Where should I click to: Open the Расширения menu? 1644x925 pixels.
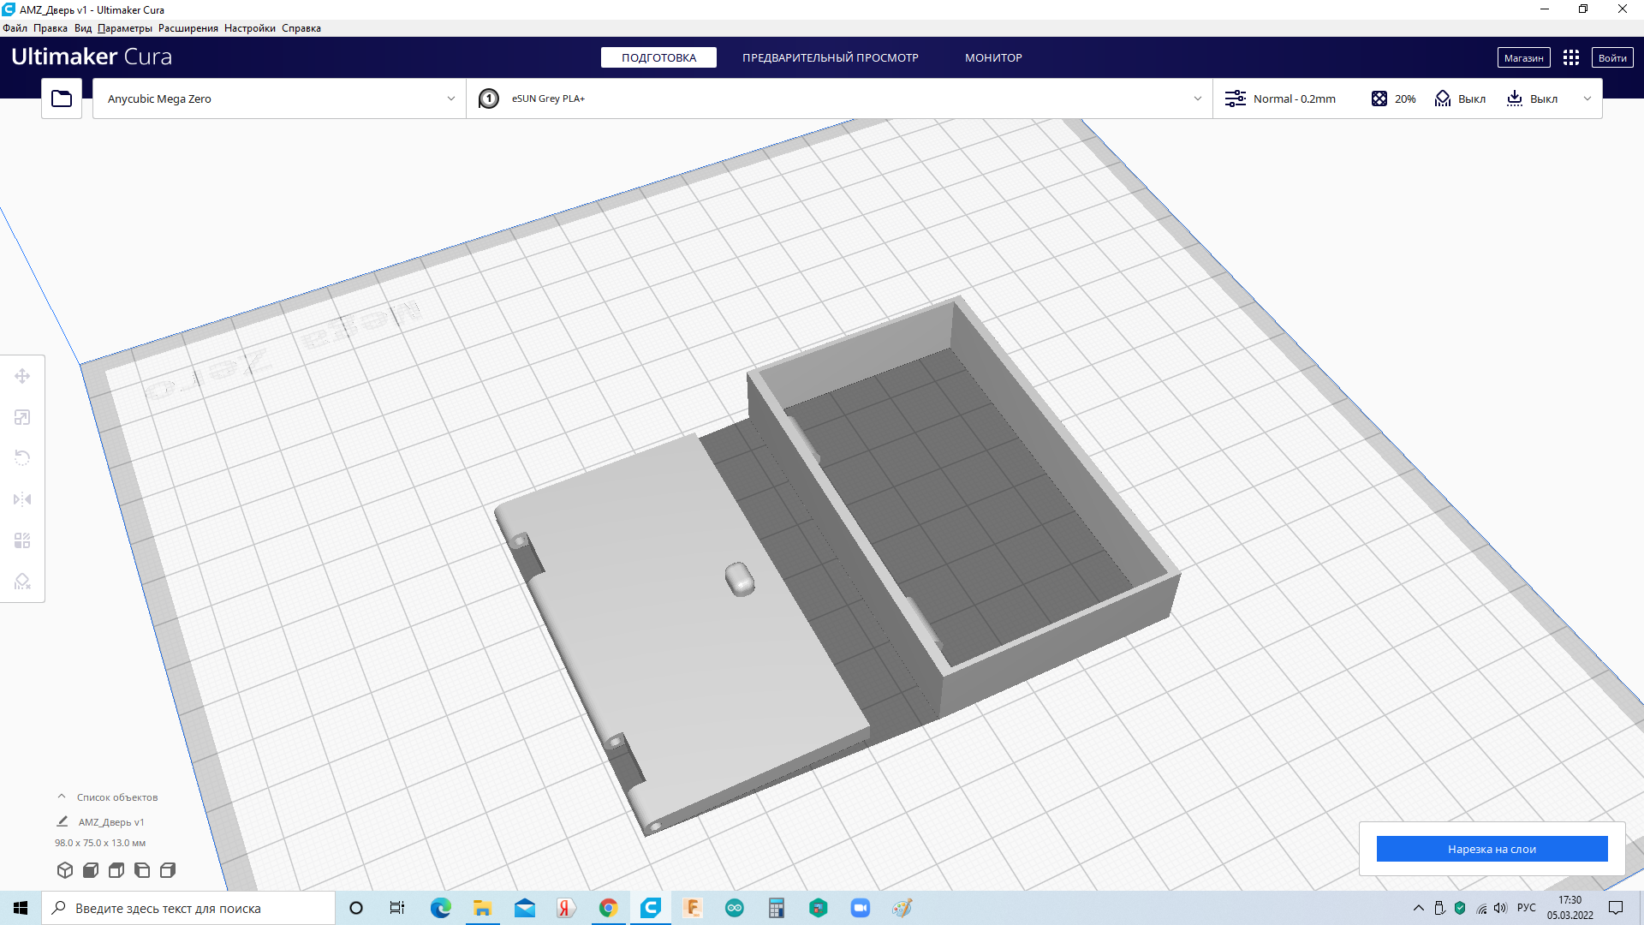coord(188,28)
